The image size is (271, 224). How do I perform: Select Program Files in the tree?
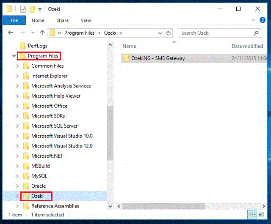point(43,56)
